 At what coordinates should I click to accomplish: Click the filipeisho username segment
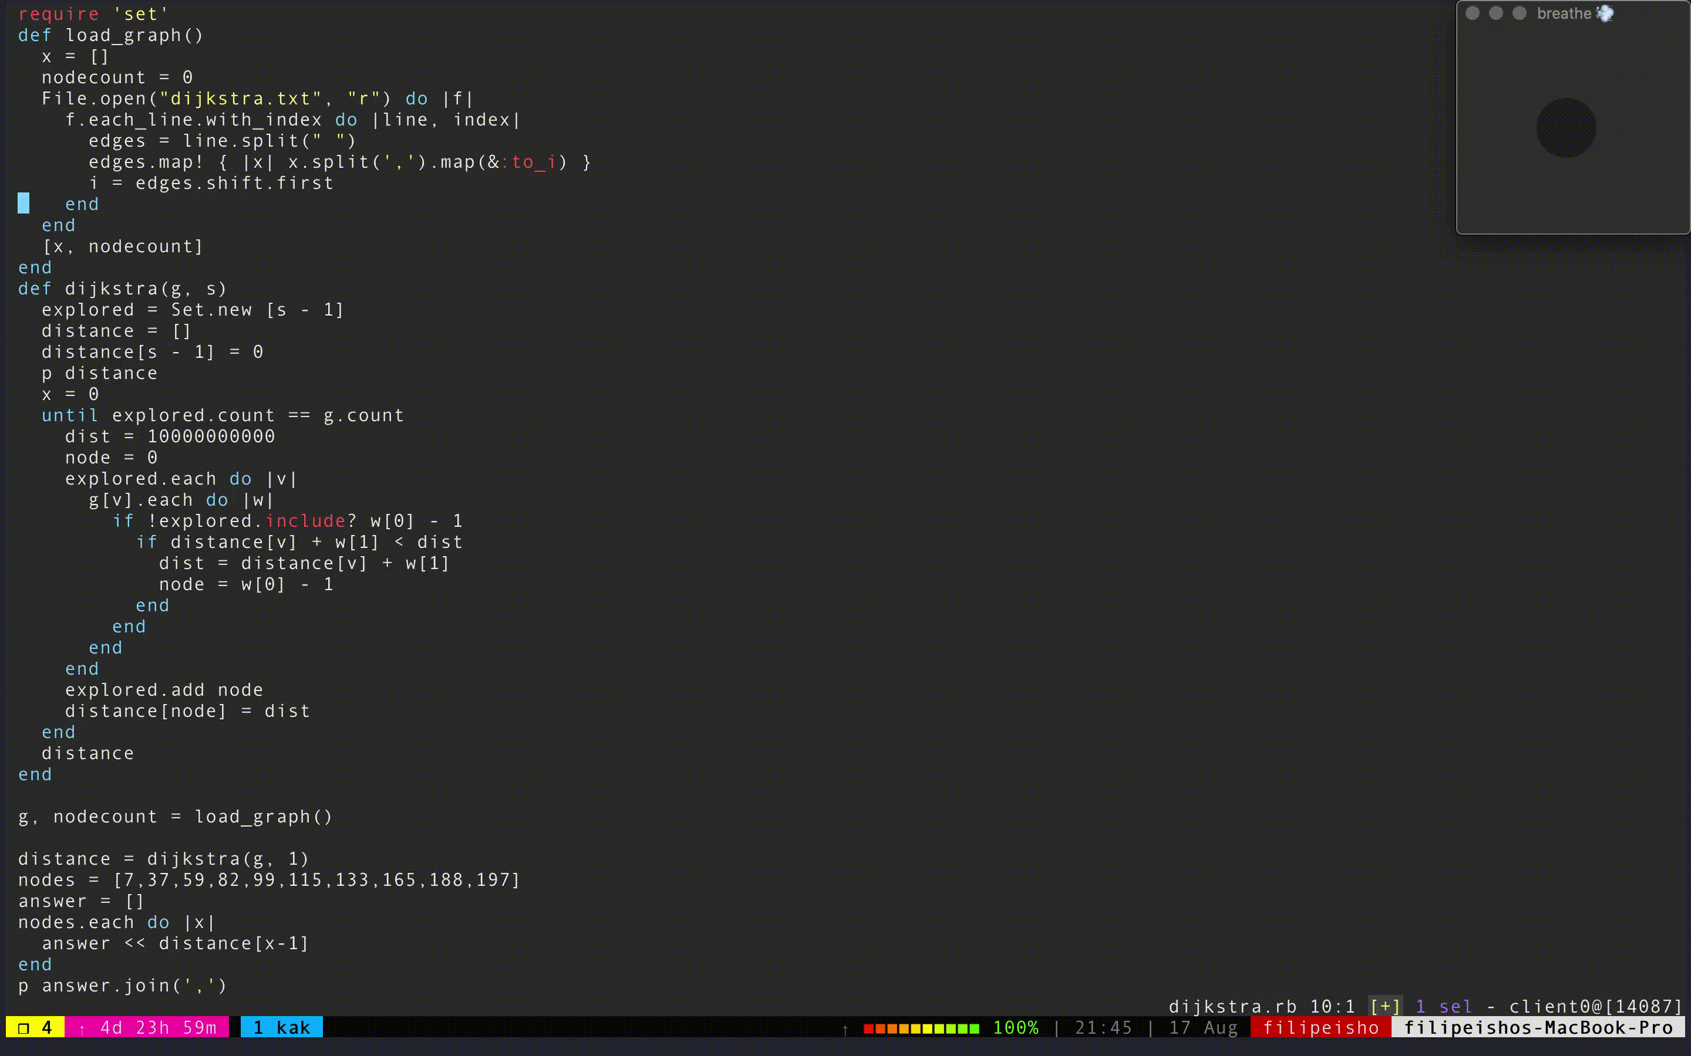[x=1320, y=1027]
